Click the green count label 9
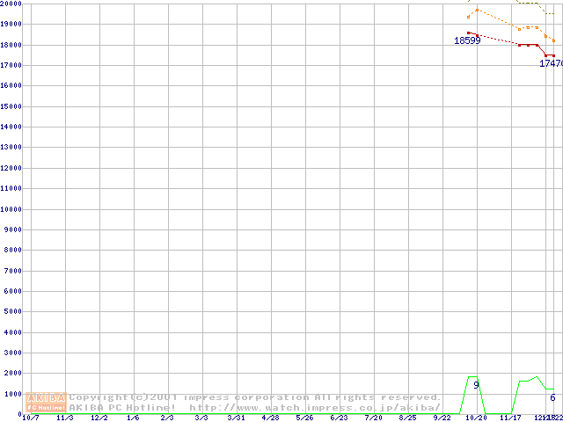This screenshot has width=563, height=422. 477,385
